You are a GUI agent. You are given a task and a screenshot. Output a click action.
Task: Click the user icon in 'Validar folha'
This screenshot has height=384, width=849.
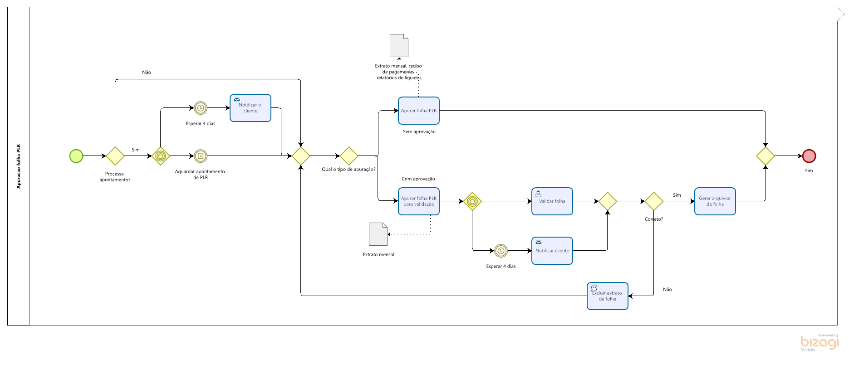tap(538, 194)
